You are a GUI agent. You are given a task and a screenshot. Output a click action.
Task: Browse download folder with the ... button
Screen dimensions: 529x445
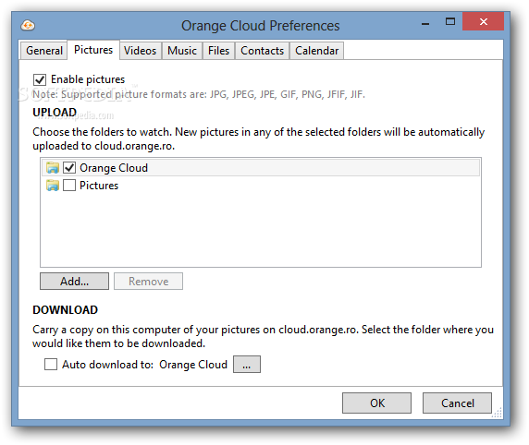247,364
